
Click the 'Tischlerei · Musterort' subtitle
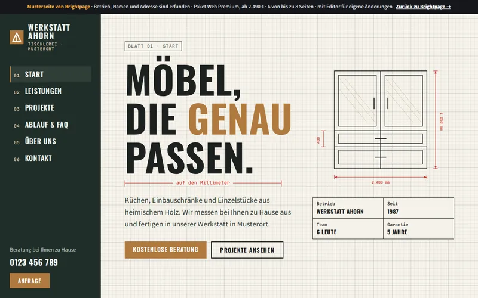pos(45,46)
